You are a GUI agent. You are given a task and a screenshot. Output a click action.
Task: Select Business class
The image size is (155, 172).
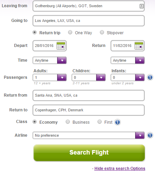(x=68, y=122)
